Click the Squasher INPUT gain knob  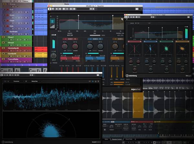tap(54, 56)
